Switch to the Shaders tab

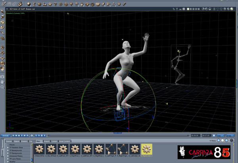click(24, 141)
